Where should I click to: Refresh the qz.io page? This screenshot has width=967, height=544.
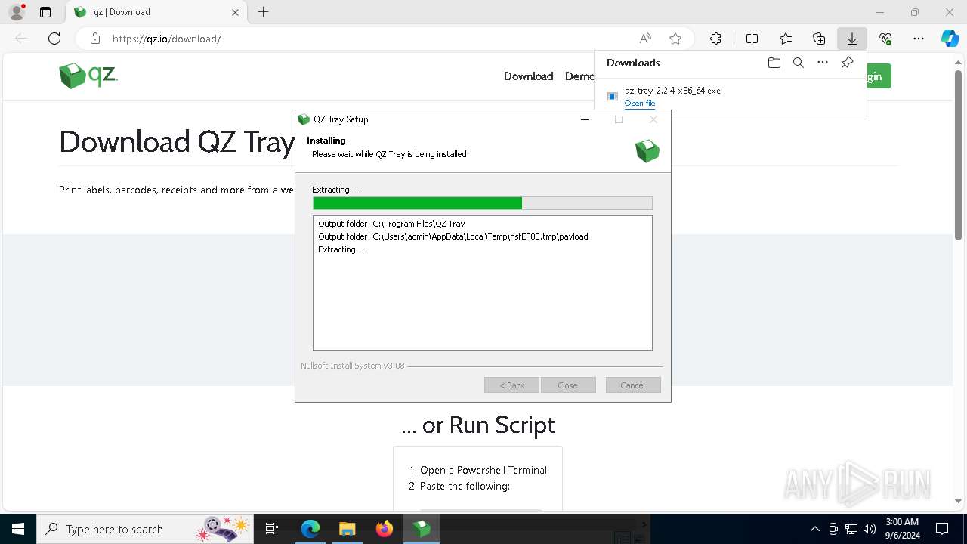pyautogui.click(x=54, y=39)
